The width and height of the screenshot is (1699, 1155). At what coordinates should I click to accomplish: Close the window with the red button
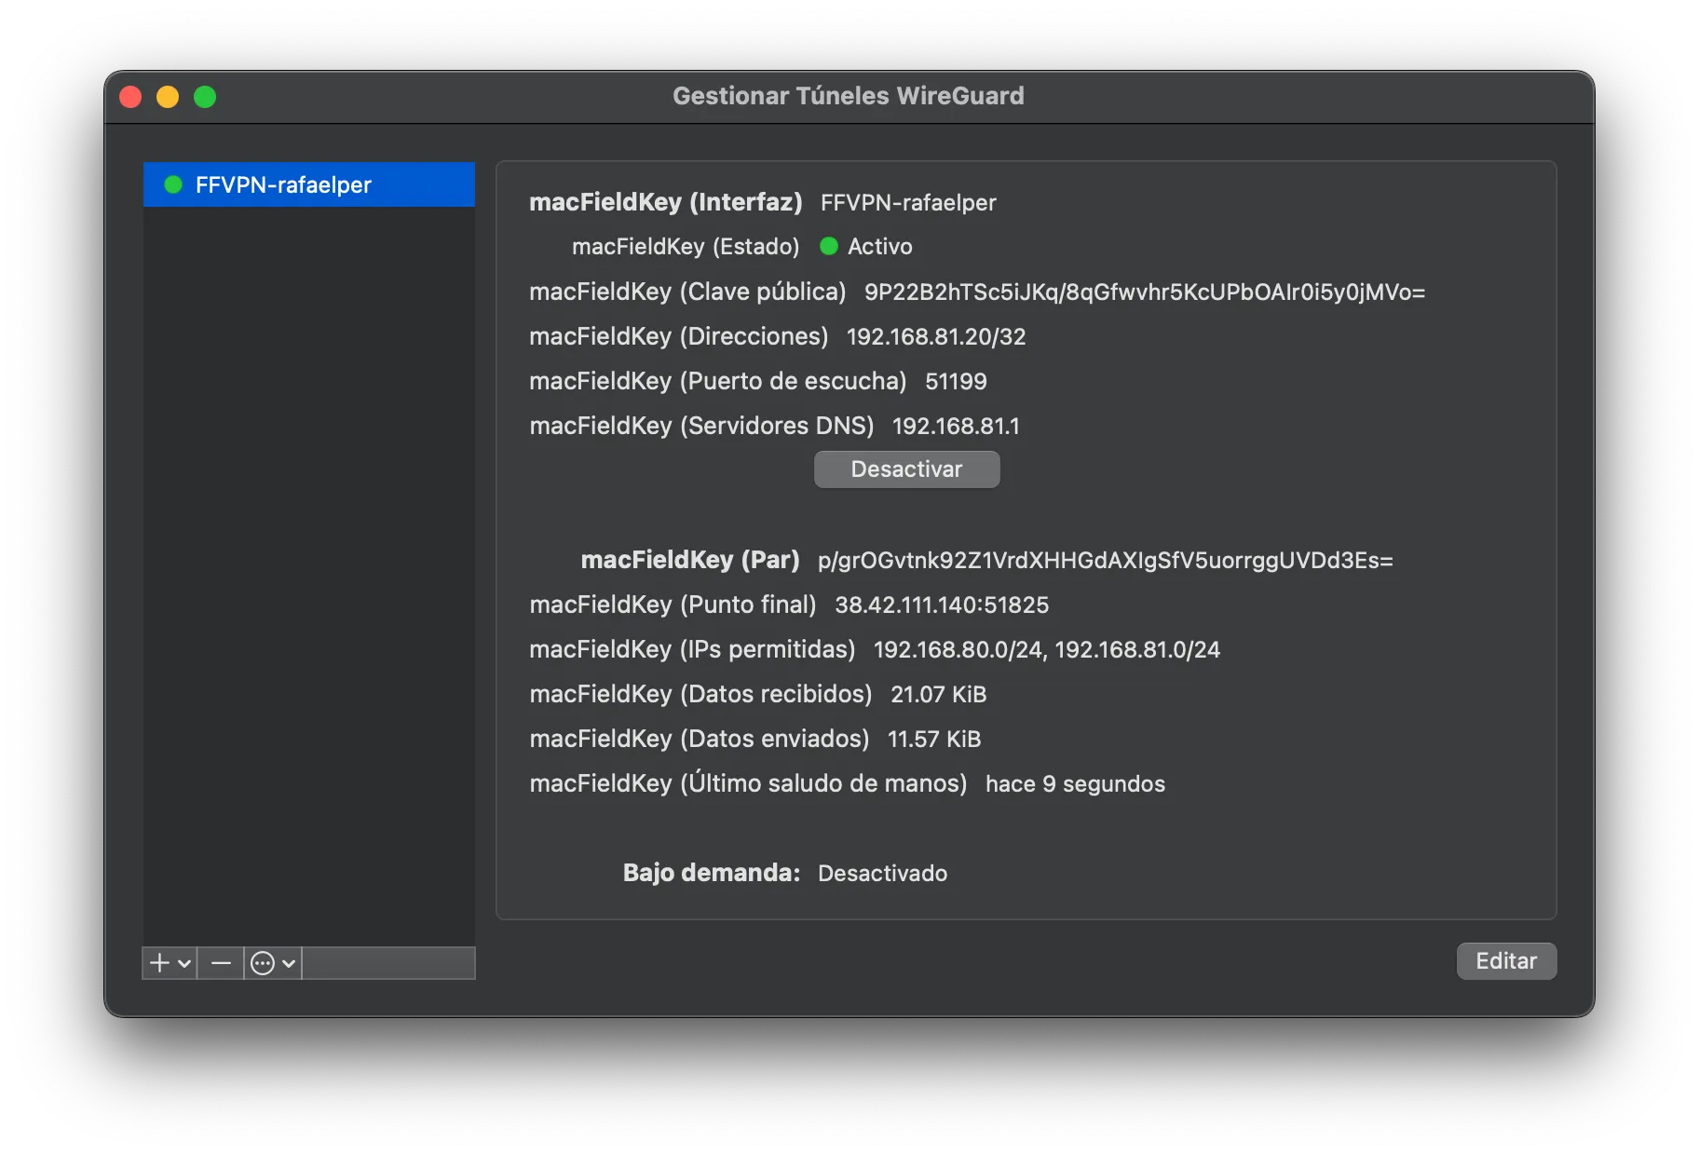[x=130, y=97]
